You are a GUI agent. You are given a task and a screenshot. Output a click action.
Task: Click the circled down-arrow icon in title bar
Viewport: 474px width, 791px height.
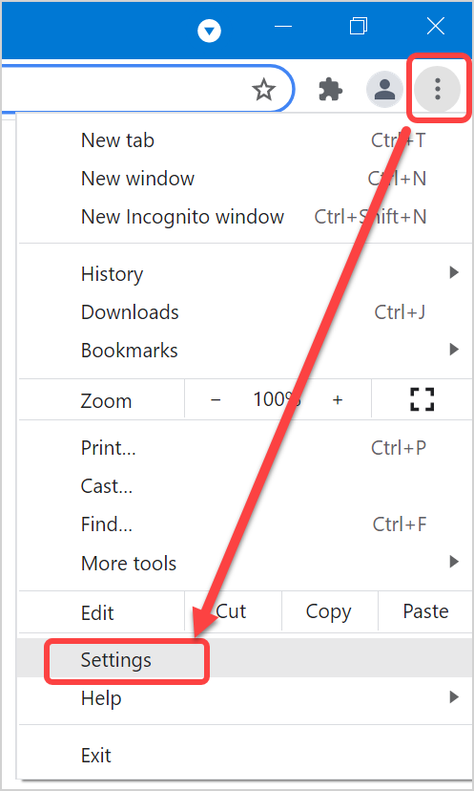point(210,32)
